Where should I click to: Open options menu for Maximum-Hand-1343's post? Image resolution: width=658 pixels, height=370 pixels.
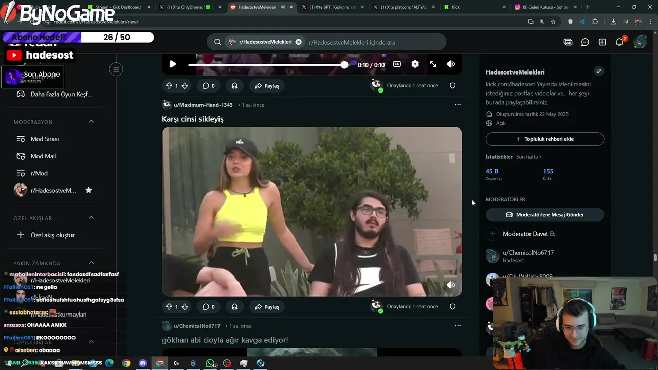pyautogui.click(x=458, y=105)
